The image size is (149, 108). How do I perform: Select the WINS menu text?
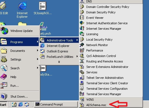click(x=90, y=100)
